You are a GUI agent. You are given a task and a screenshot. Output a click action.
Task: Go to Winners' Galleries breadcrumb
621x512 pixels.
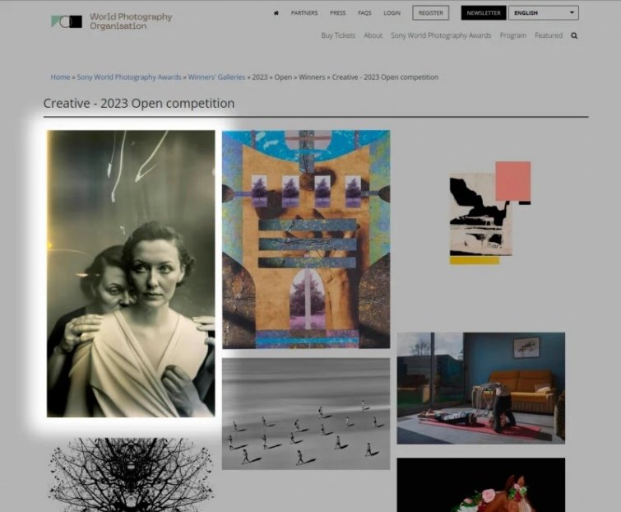tap(216, 77)
